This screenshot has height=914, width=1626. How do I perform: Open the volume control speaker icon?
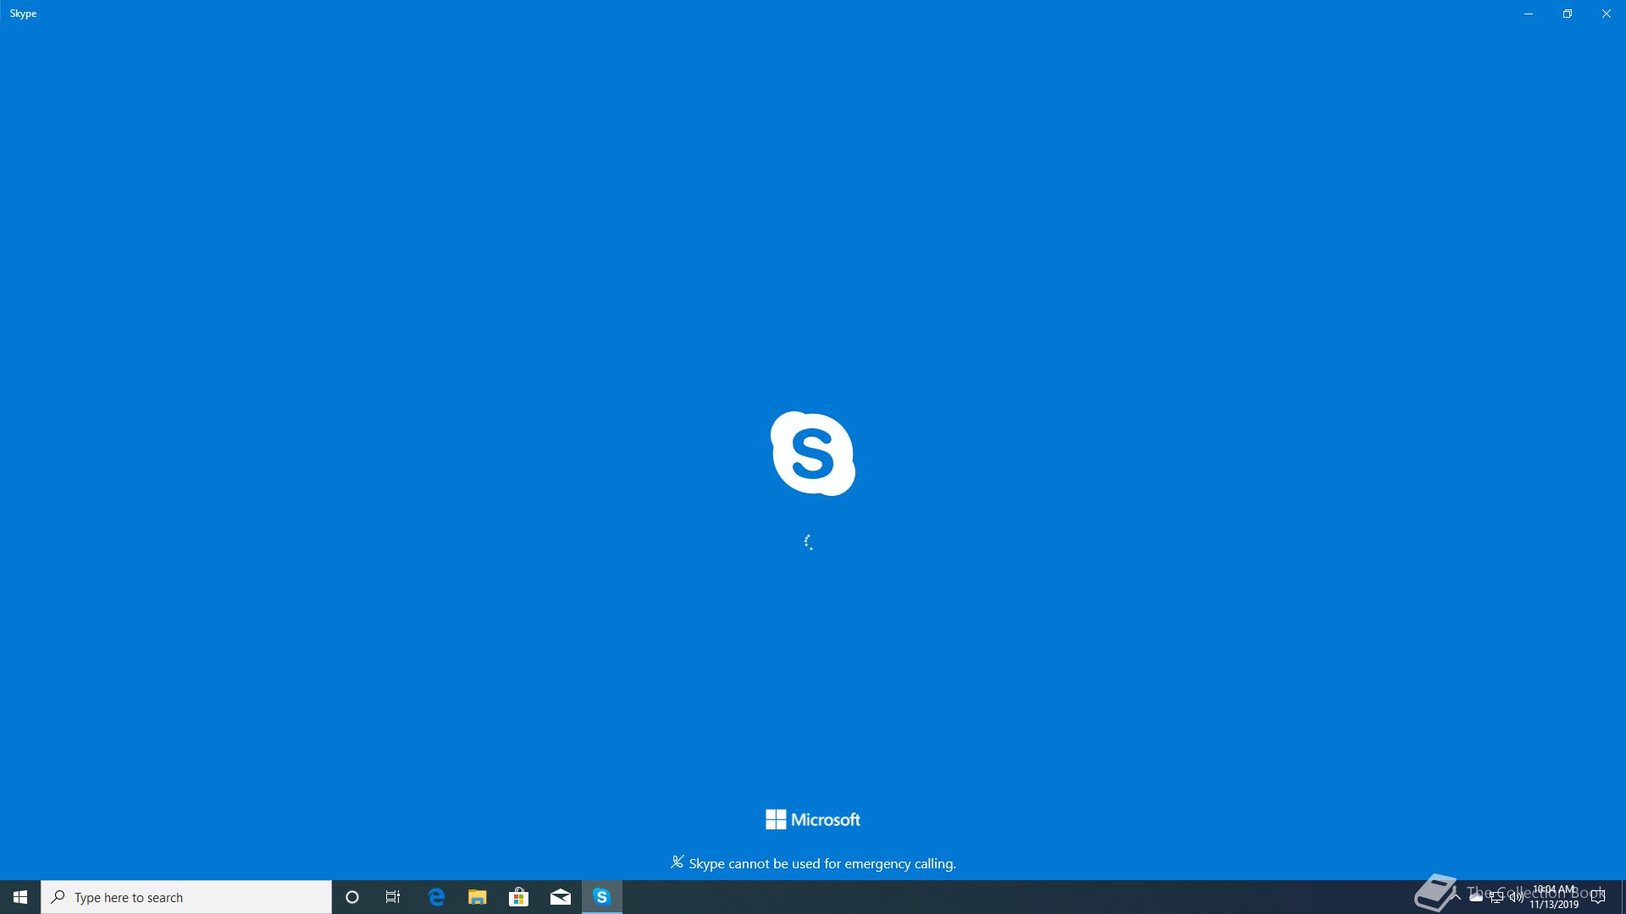1516,897
